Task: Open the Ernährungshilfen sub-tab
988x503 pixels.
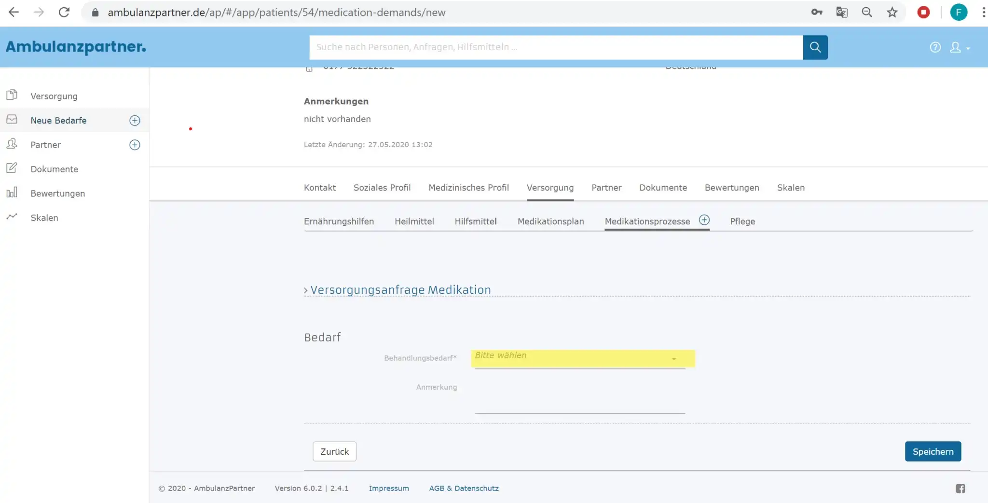Action: pos(339,221)
